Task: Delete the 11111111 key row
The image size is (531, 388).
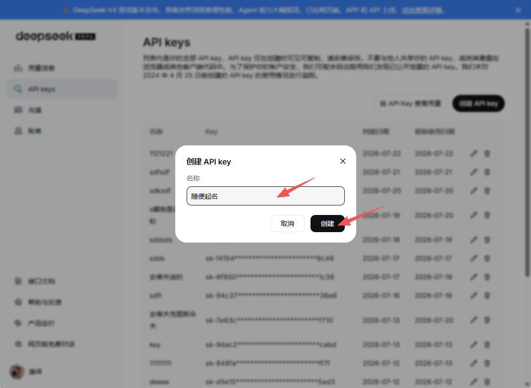Action: [487, 363]
